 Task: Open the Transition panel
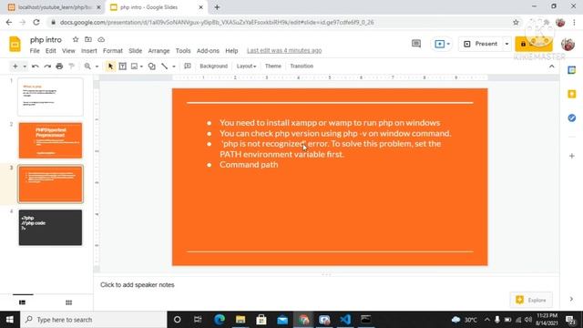point(302,66)
